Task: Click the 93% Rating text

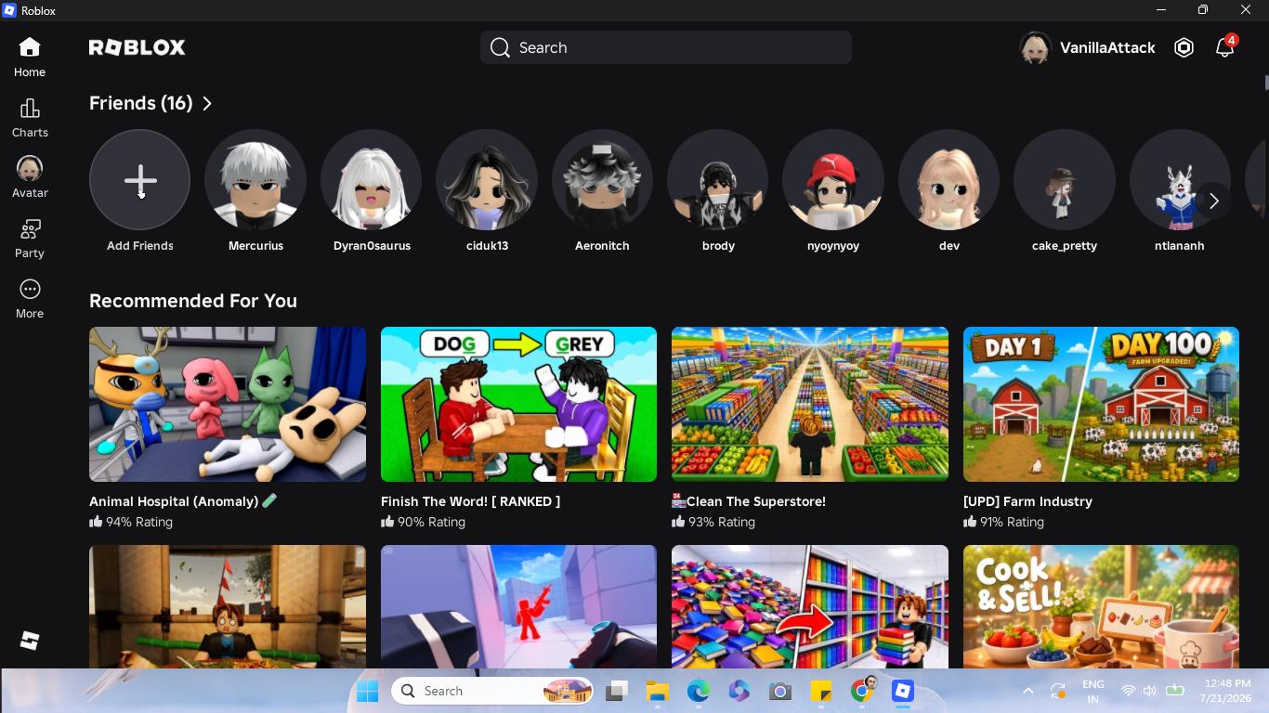Action: pos(722,522)
